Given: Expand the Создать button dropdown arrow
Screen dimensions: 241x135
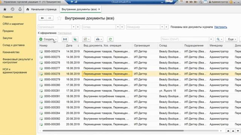Looking at the screenshot, I should (x=56, y=39).
